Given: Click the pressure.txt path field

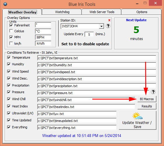Looking at the screenshot, I should pos(93,93).
